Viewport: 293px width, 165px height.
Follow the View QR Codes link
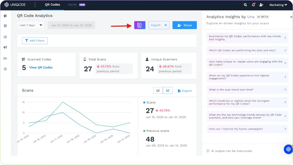(41, 68)
